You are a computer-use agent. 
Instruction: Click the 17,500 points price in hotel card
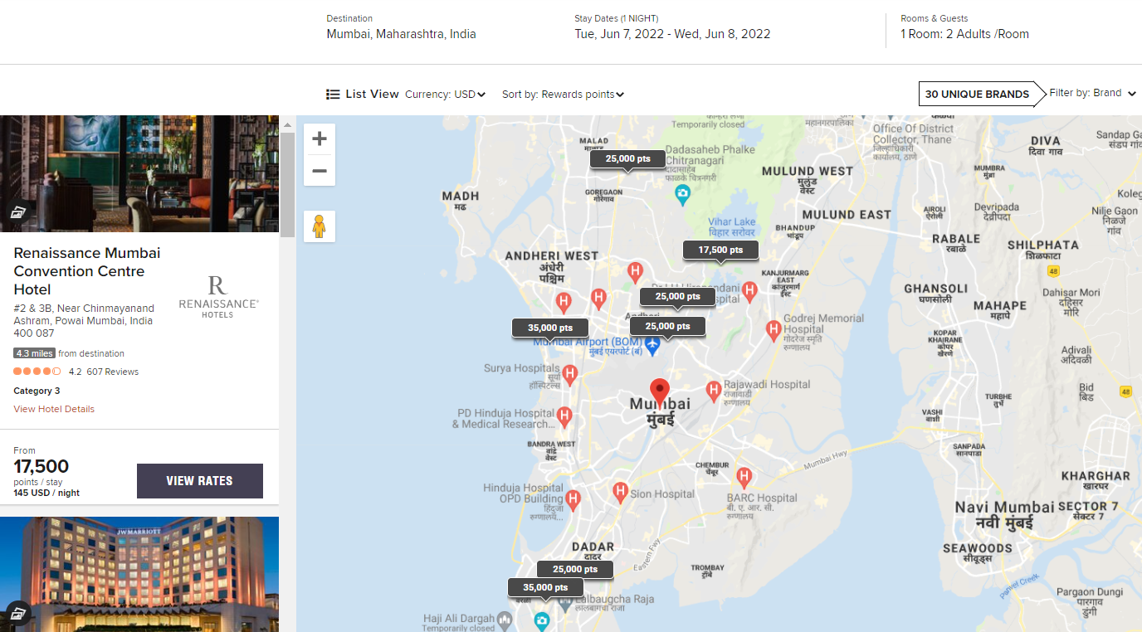[41, 466]
